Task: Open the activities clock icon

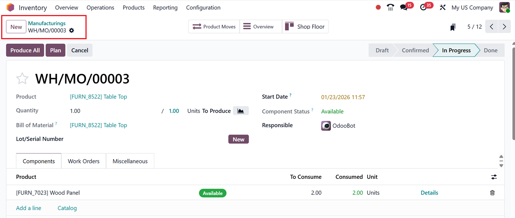Action: tap(423, 7)
